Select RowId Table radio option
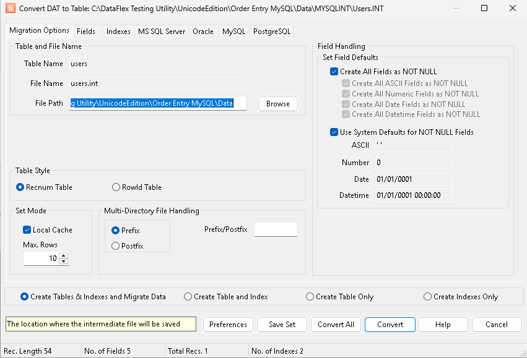The width and height of the screenshot is (527, 358). tap(116, 187)
